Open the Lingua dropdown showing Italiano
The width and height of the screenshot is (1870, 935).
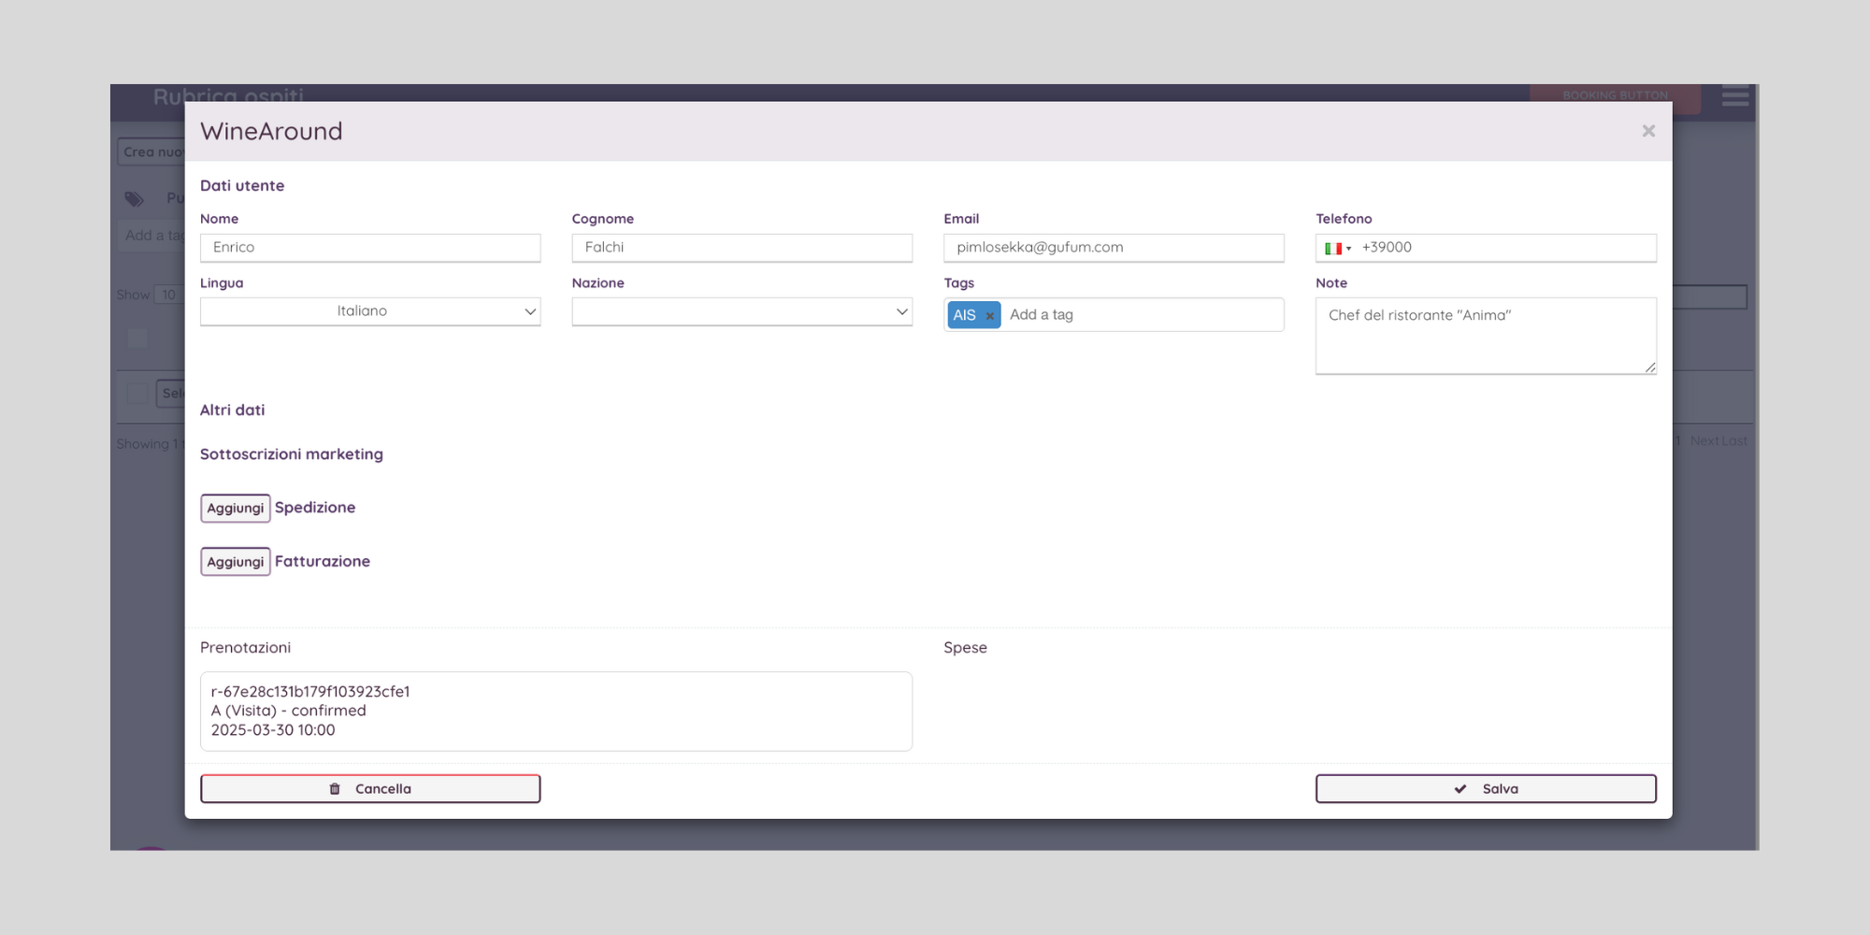[370, 311]
